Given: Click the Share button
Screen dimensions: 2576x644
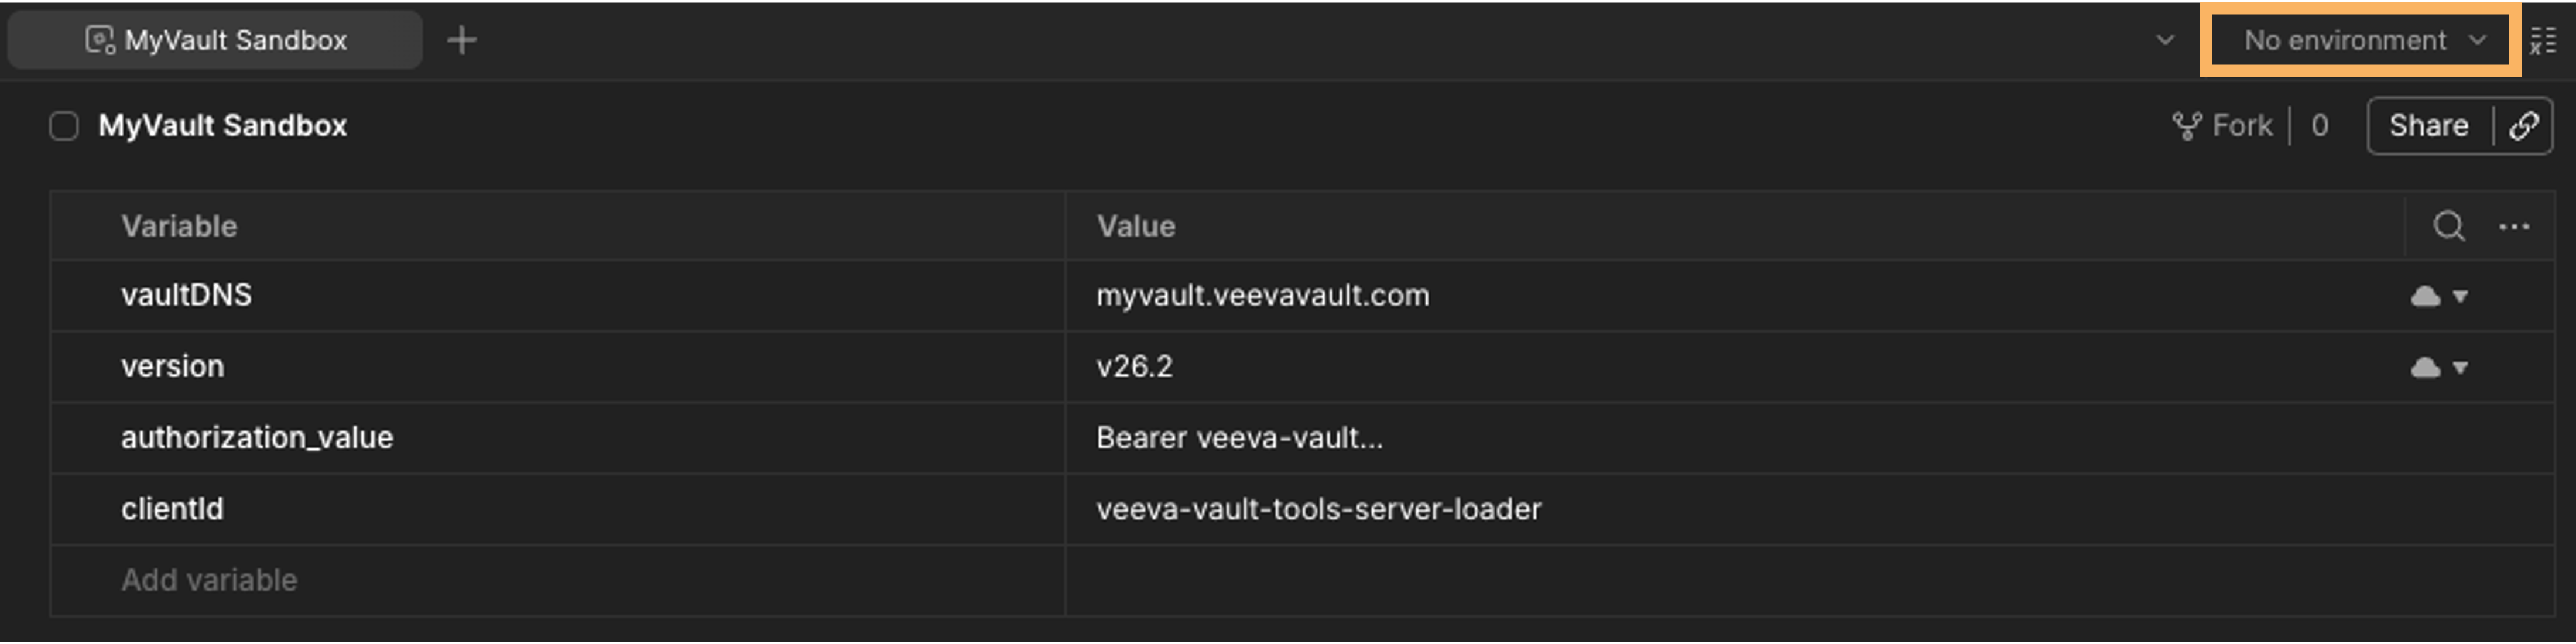Looking at the screenshot, I should [2429, 126].
